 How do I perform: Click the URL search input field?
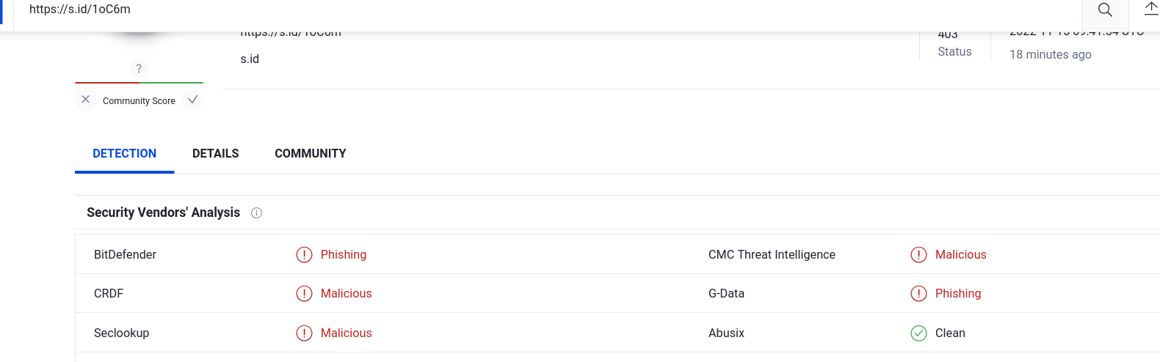point(547,10)
